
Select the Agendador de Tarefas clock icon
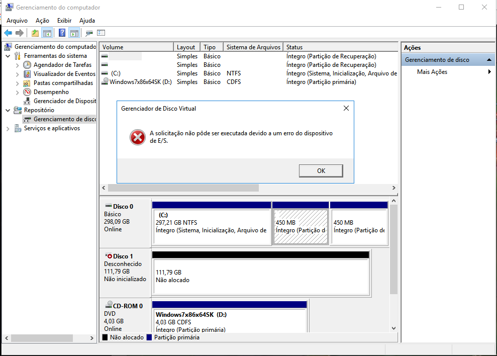[27, 65]
